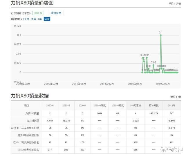The width and height of the screenshot is (186, 156).
Task: Click the 2019年 column header
Action: pos(171,105)
